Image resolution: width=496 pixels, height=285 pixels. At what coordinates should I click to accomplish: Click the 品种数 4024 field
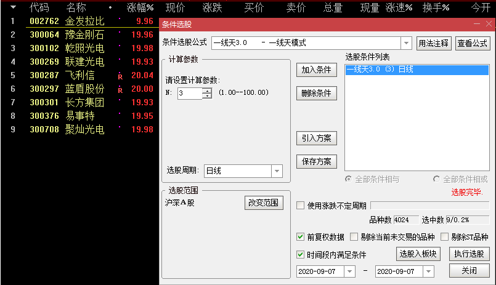click(x=406, y=220)
